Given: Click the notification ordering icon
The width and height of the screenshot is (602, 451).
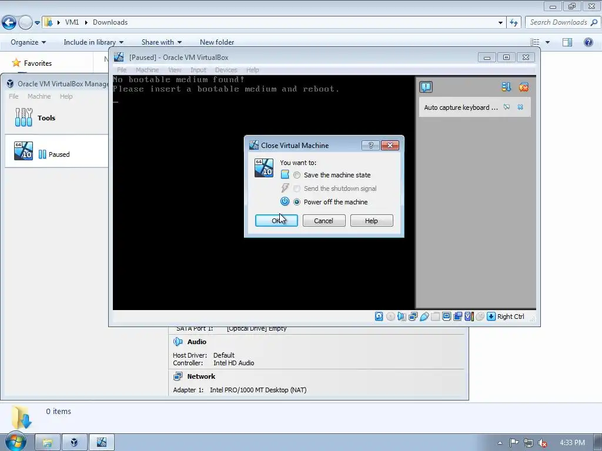Looking at the screenshot, I should tap(506, 87).
